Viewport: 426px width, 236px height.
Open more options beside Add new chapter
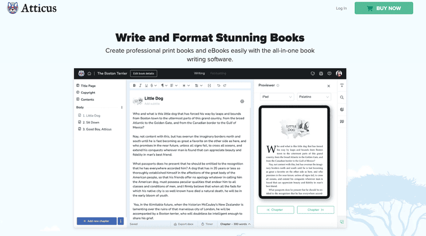(121, 221)
